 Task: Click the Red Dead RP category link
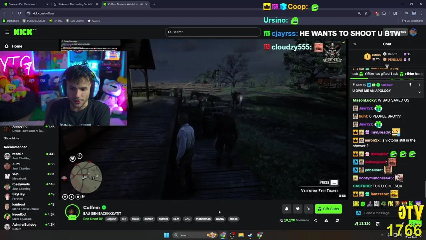(93, 219)
